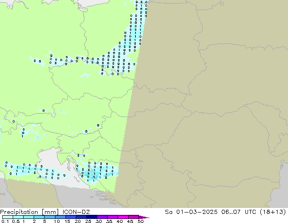Click the legend tick label '30'
Screen dimensions: 288x223
coord(99,221)
